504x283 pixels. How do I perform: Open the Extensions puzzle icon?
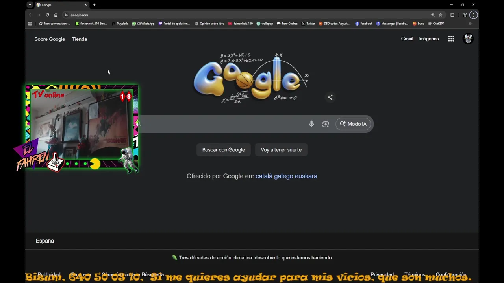pos(452,15)
